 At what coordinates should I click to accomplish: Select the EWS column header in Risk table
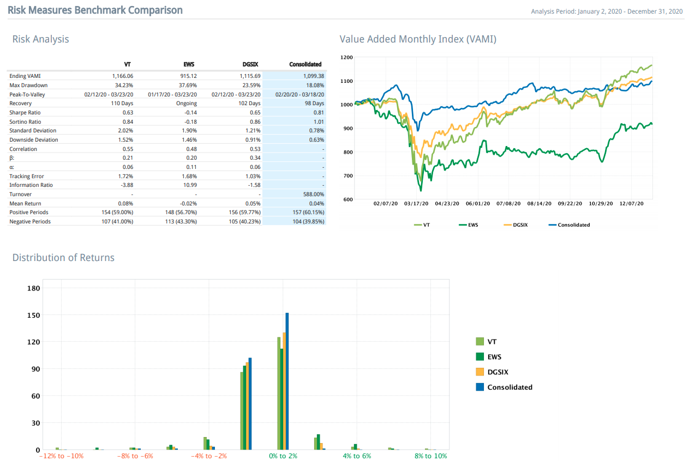[x=189, y=64]
